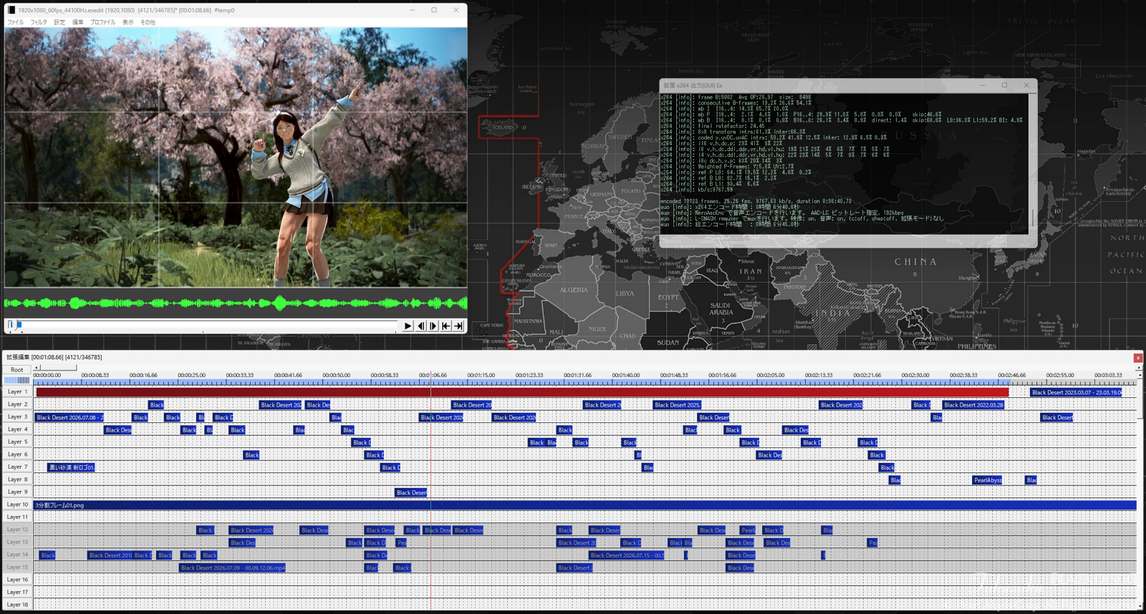Select the only clip on Layer 9
Image resolution: width=1146 pixels, height=614 pixels.
tap(411, 492)
